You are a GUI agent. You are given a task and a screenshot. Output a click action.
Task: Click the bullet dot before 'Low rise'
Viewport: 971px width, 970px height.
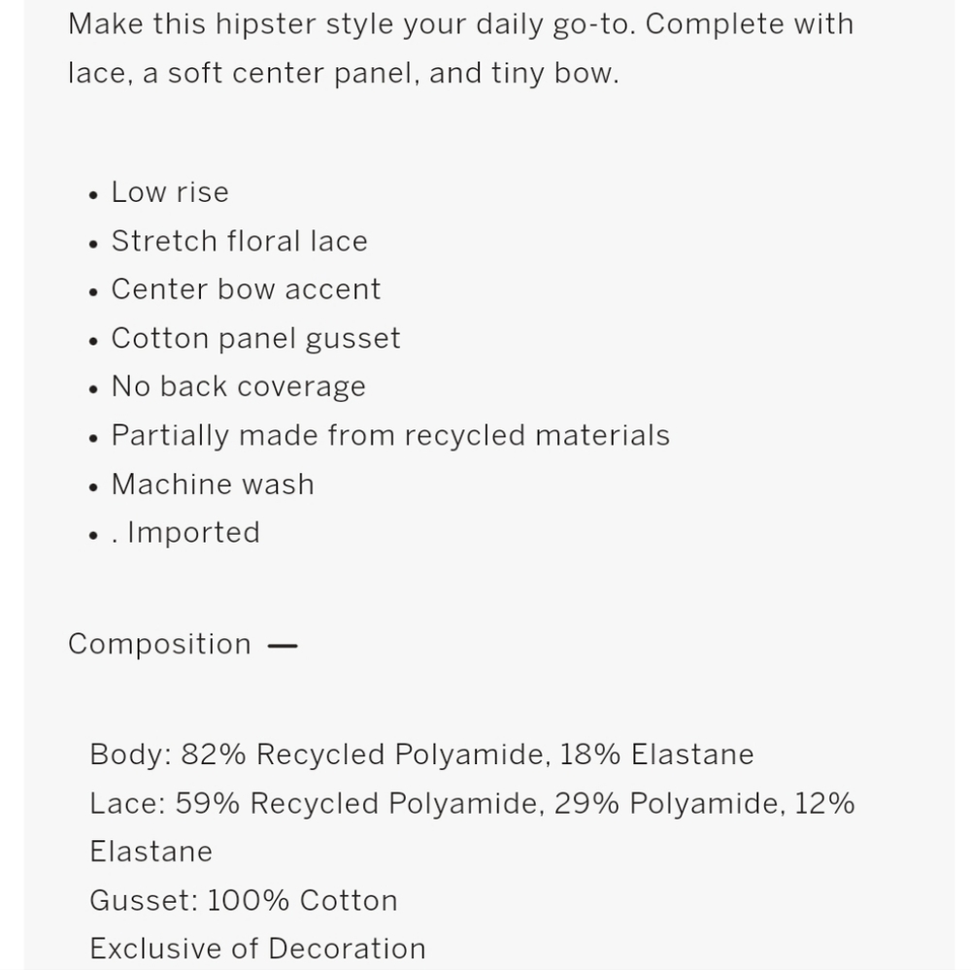93,195
